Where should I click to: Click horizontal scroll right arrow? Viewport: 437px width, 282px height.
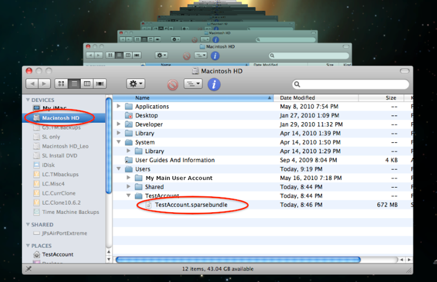(x=409, y=260)
